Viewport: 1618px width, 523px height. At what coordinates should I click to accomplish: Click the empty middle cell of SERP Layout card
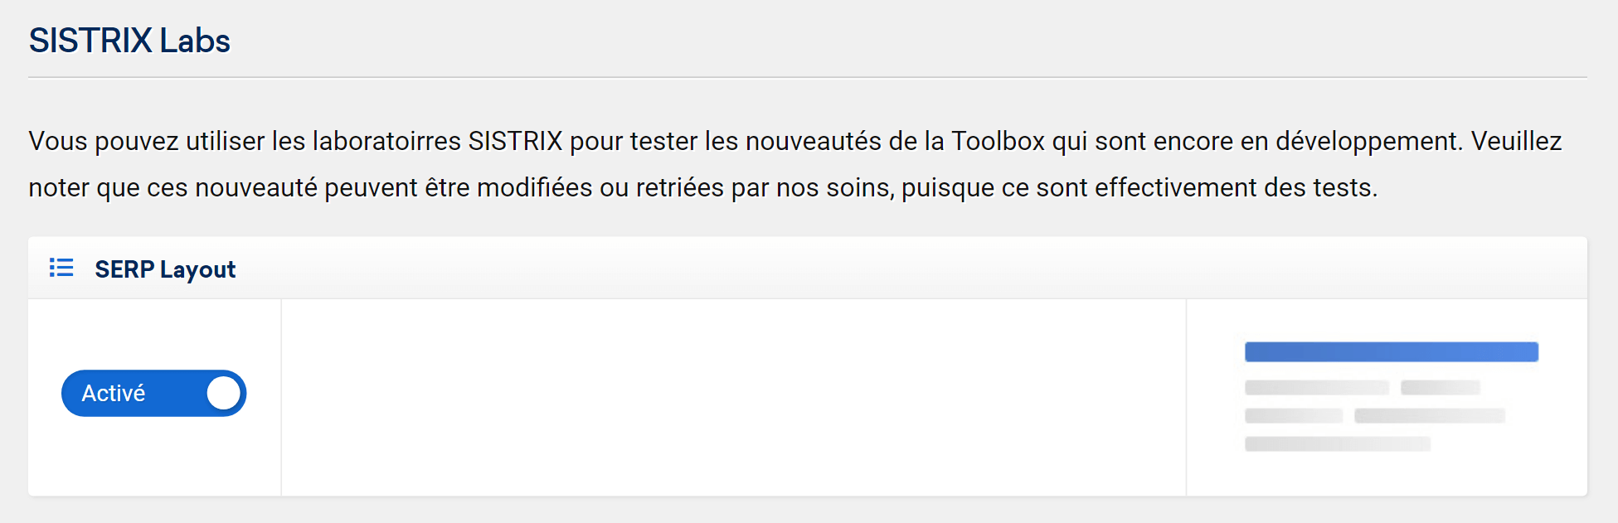(734, 397)
